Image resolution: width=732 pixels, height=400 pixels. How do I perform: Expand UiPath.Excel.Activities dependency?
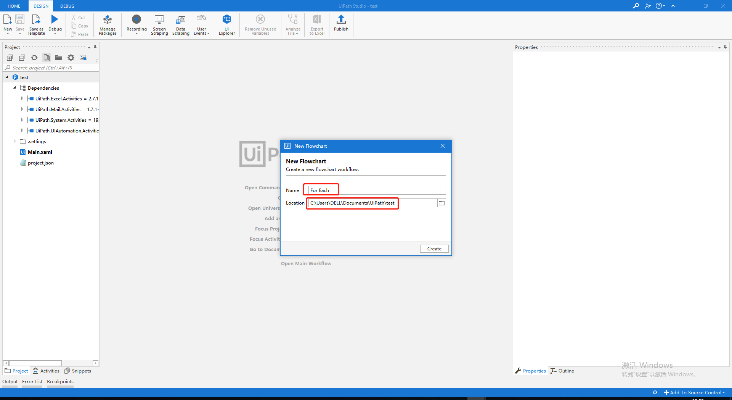(x=22, y=98)
